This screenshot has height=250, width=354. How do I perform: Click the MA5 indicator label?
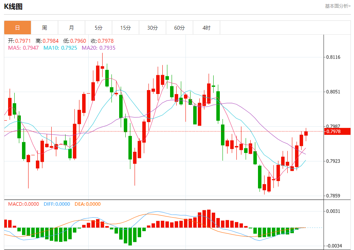point(24,48)
